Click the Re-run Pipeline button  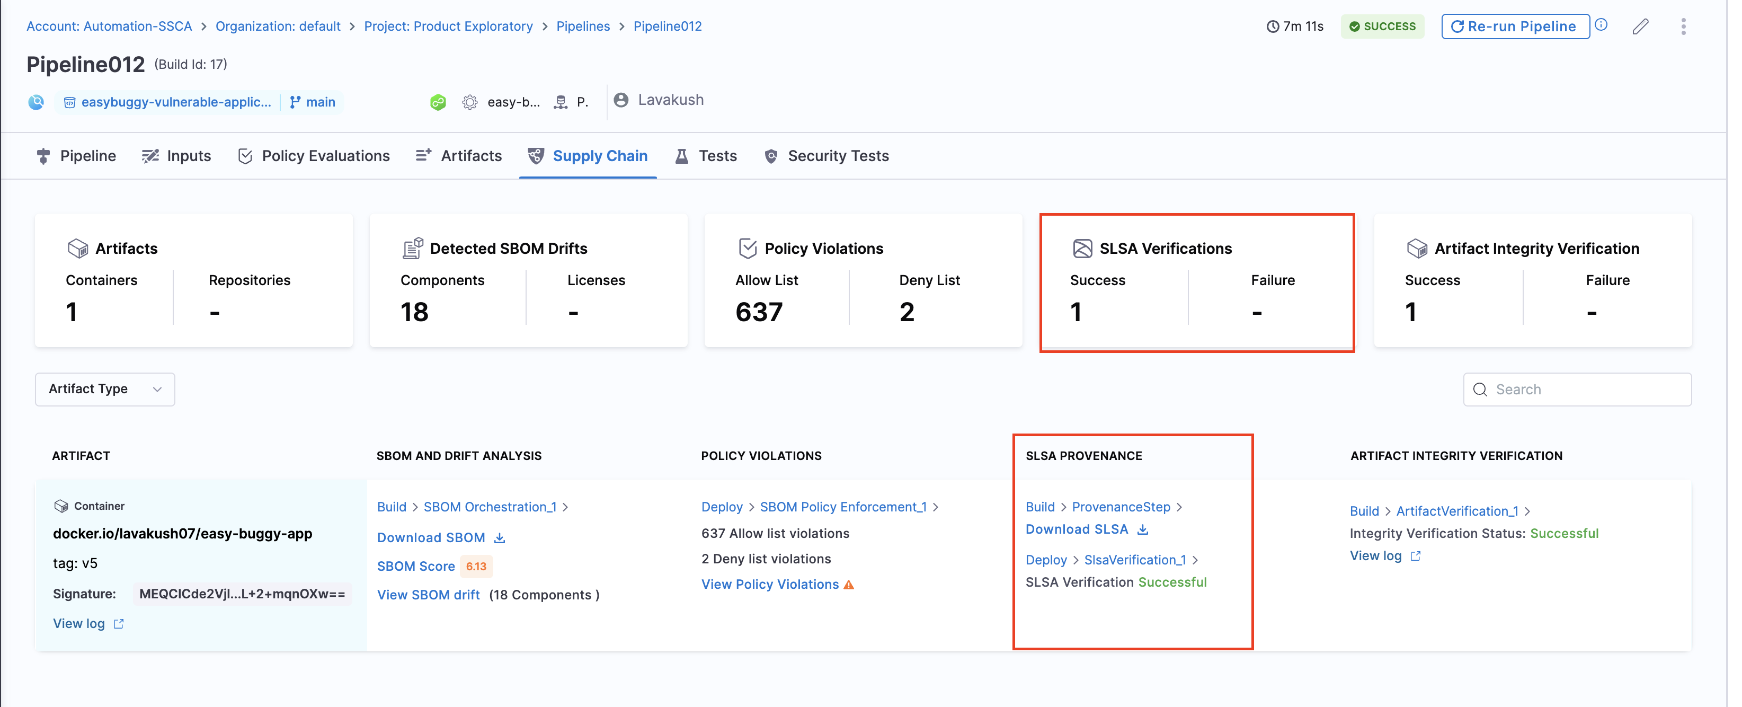point(1514,25)
